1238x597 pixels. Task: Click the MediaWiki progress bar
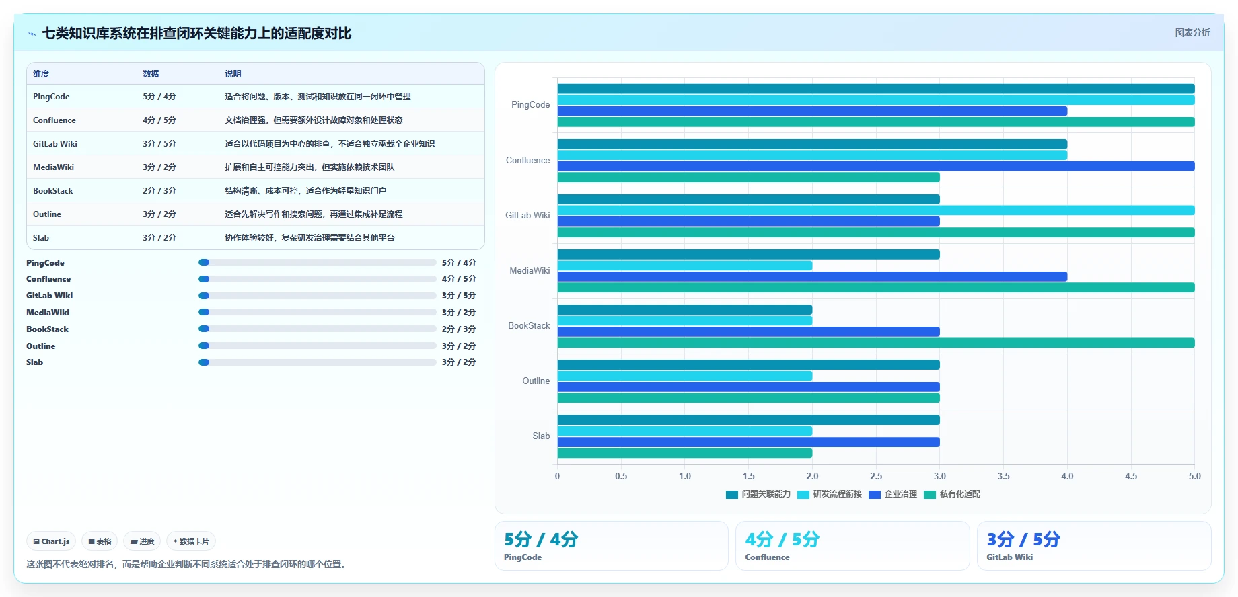point(318,312)
